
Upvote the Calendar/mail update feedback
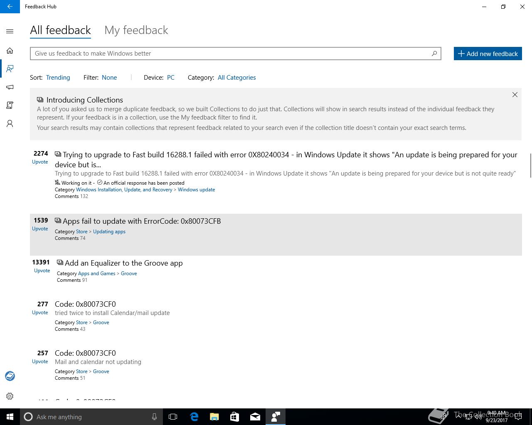(40, 313)
